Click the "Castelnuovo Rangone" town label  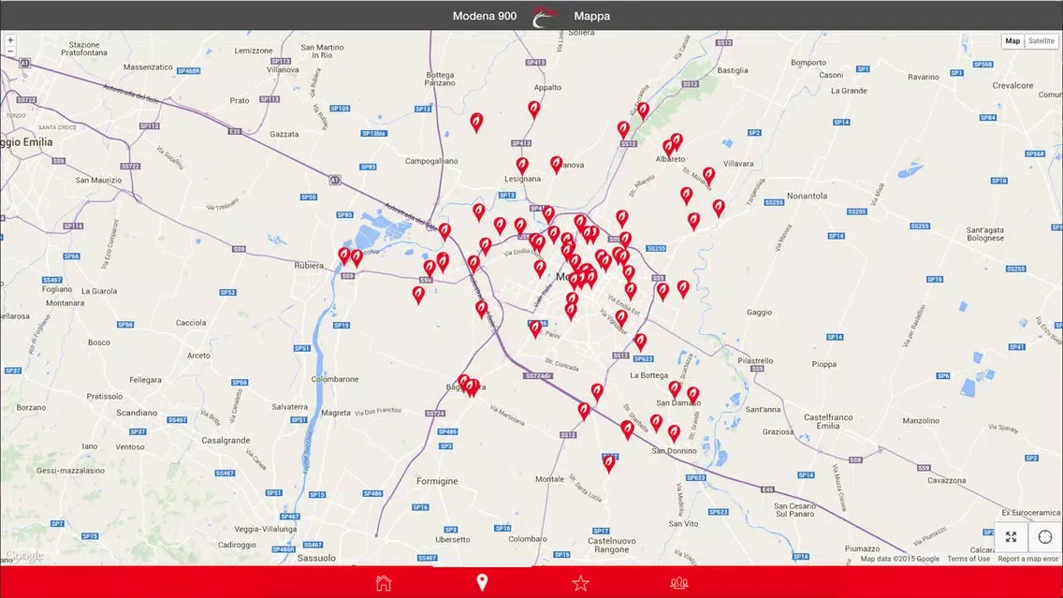coord(611,545)
